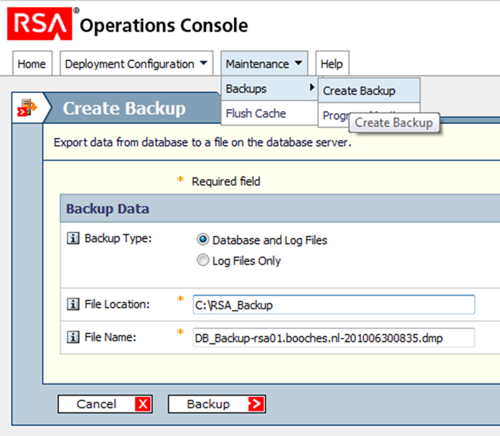This screenshot has height=436, width=500.
Task: Click the Backup button
Action: [x=217, y=404]
